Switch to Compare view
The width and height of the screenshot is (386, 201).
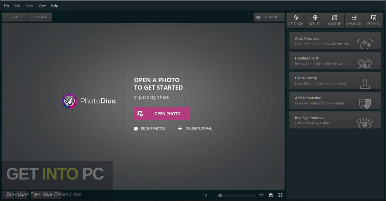point(40,17)
